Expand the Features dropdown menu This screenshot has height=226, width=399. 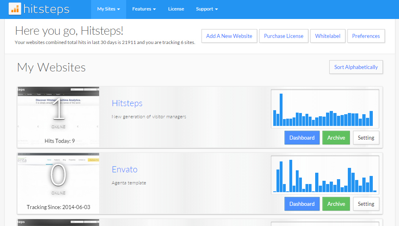144,9
